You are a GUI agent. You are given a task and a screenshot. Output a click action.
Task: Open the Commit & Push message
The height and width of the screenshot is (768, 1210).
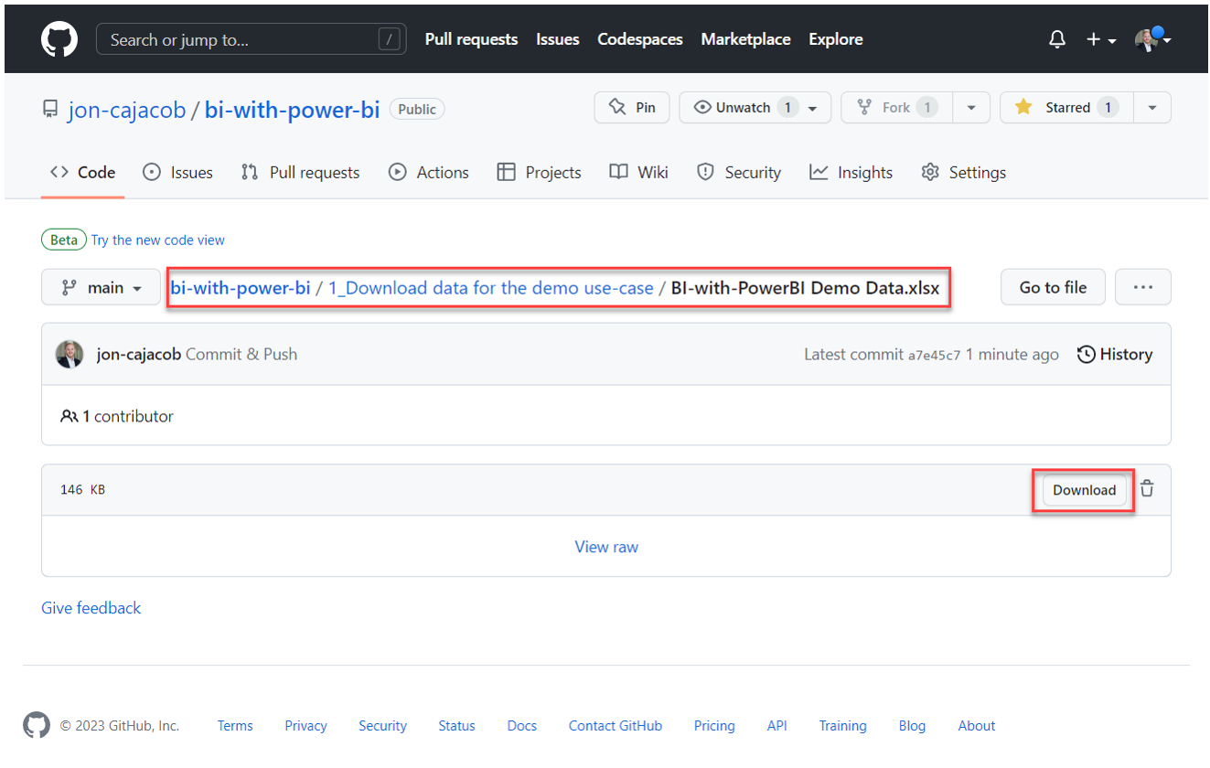[x=241, y=354]
